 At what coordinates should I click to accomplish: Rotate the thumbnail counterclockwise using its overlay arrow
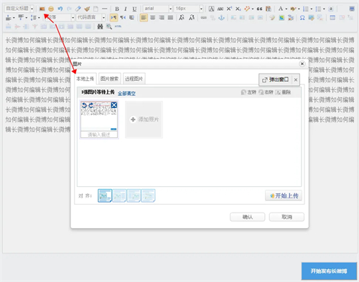tap(84, 105)
